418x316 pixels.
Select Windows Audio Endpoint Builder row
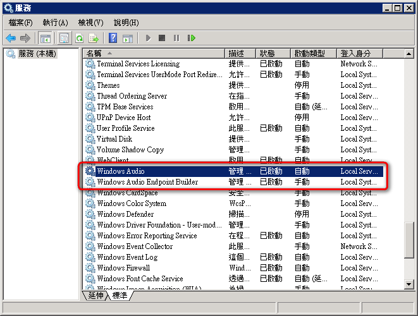click(234, 182)
